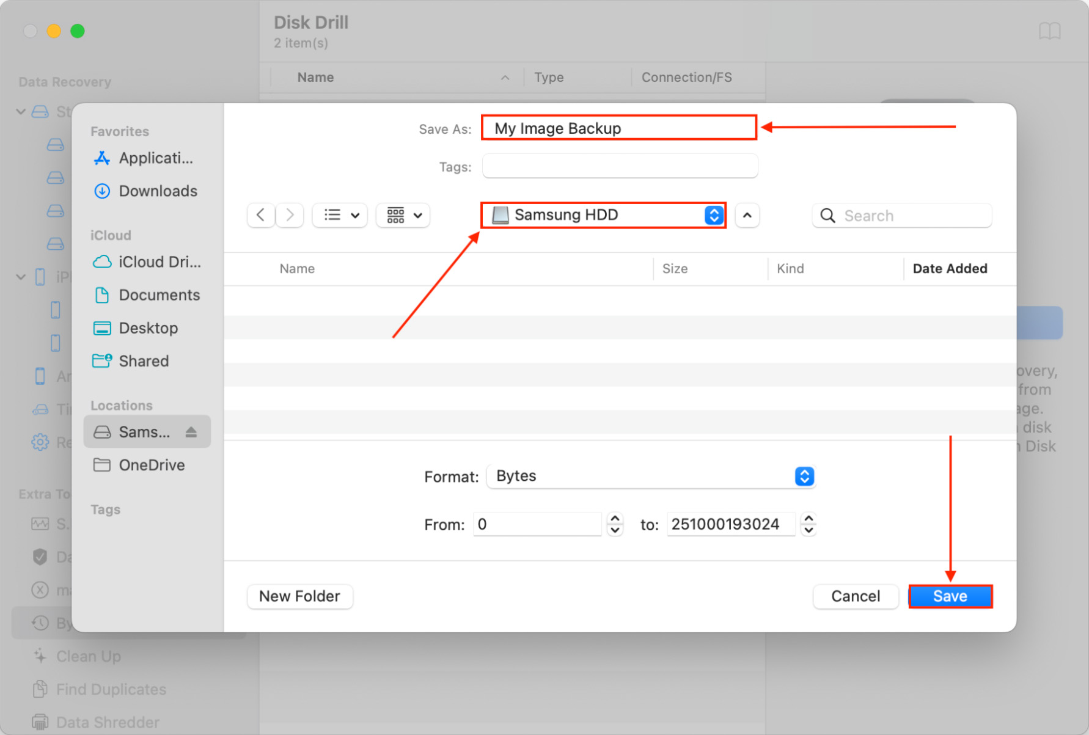The image size is (1089, 735).
Task: Open the Downloads folder in Favorites
Action: tap(158, 191)
